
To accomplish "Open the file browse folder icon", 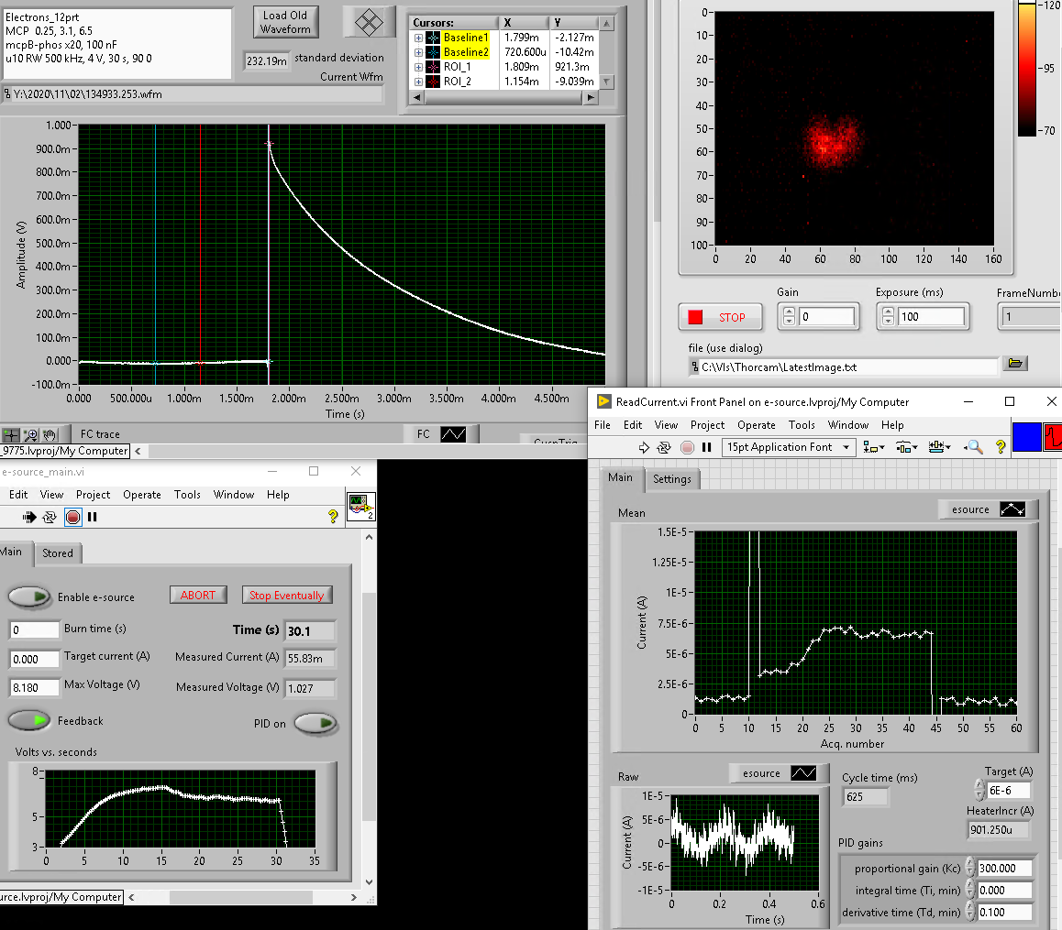I will [x=1014, y=364].
